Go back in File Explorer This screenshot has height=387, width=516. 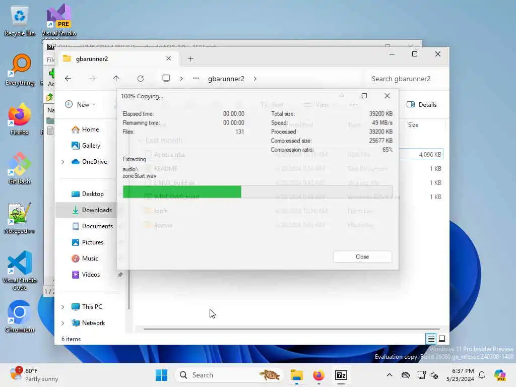click(68, 79)
